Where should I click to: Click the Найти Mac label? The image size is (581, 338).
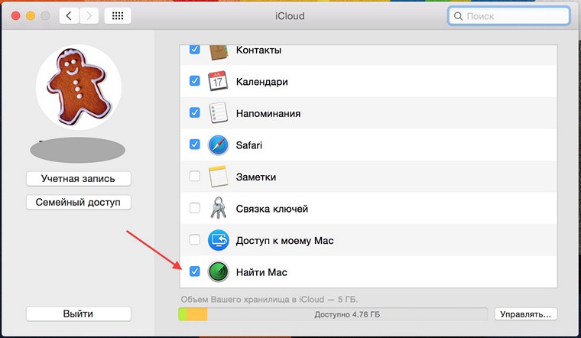[261, 272]
